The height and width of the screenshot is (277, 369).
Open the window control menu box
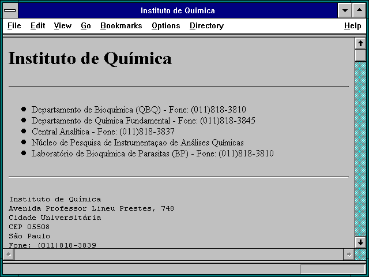10,10
